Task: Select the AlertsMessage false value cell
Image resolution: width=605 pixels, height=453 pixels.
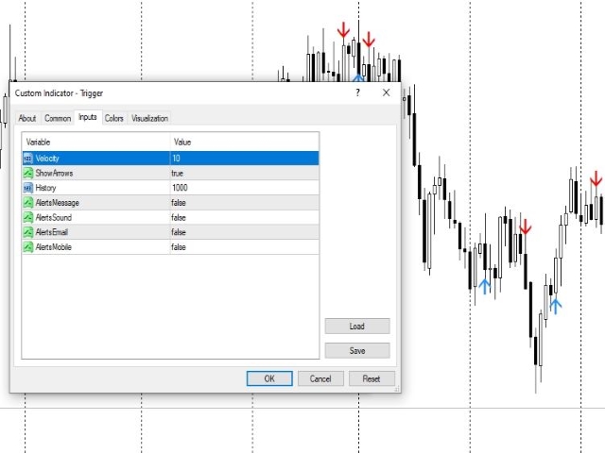Action: [245, 203]
